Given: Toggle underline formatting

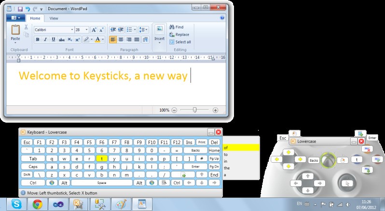Looking at the screenshot, I should pos(53,40).
